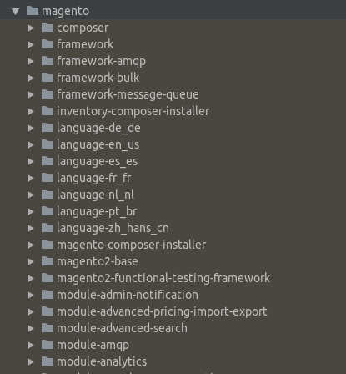This screenshot has width=346, height=374.
Task: Expand the language-es_es folder arrow
Action: pyautogui.click(x=31, y=161)
